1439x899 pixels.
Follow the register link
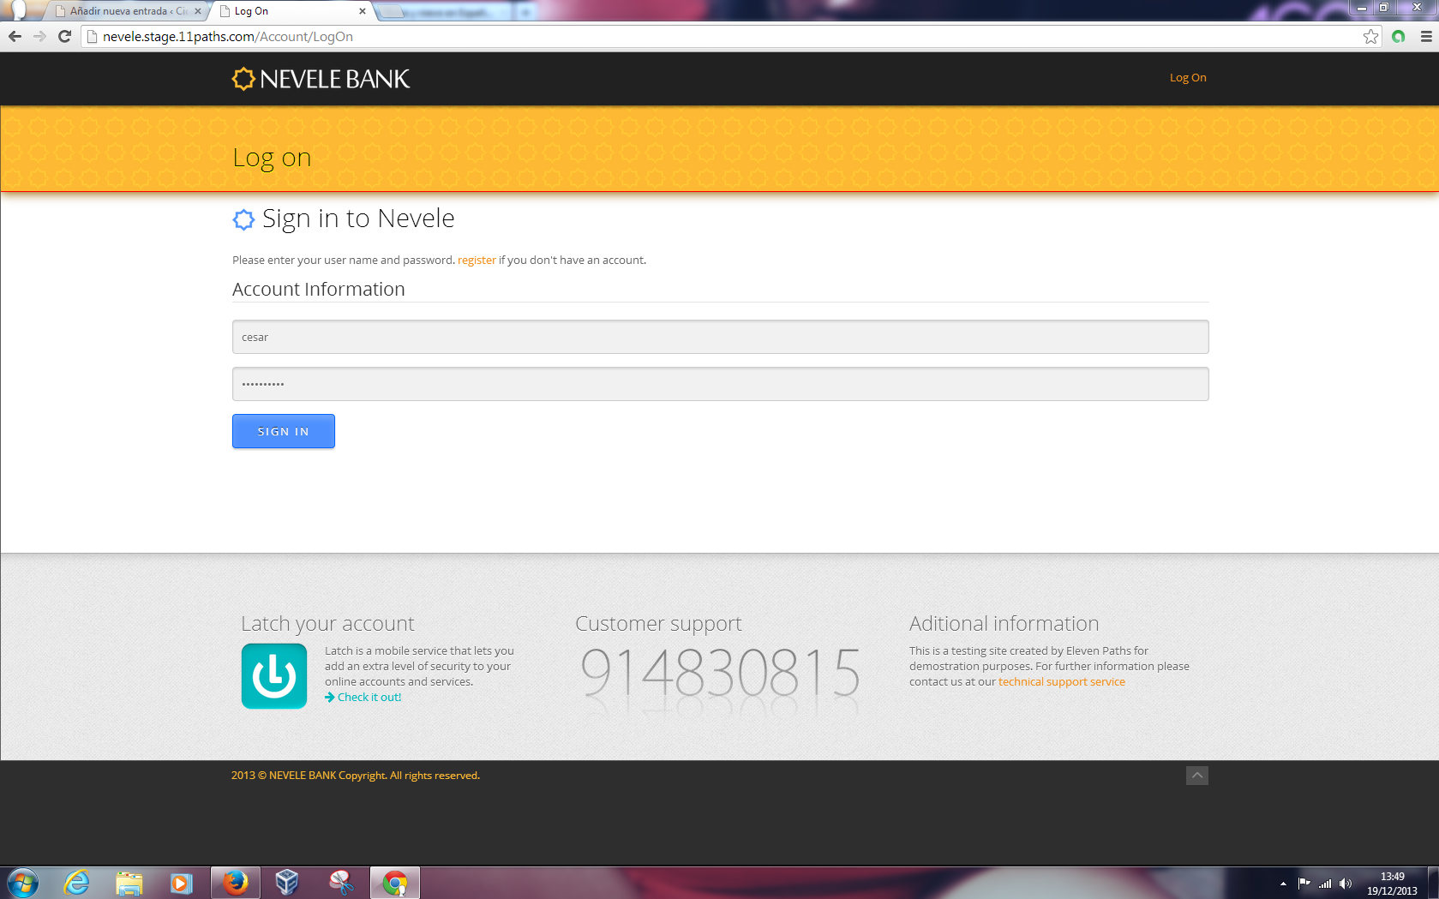click(477, 260)
